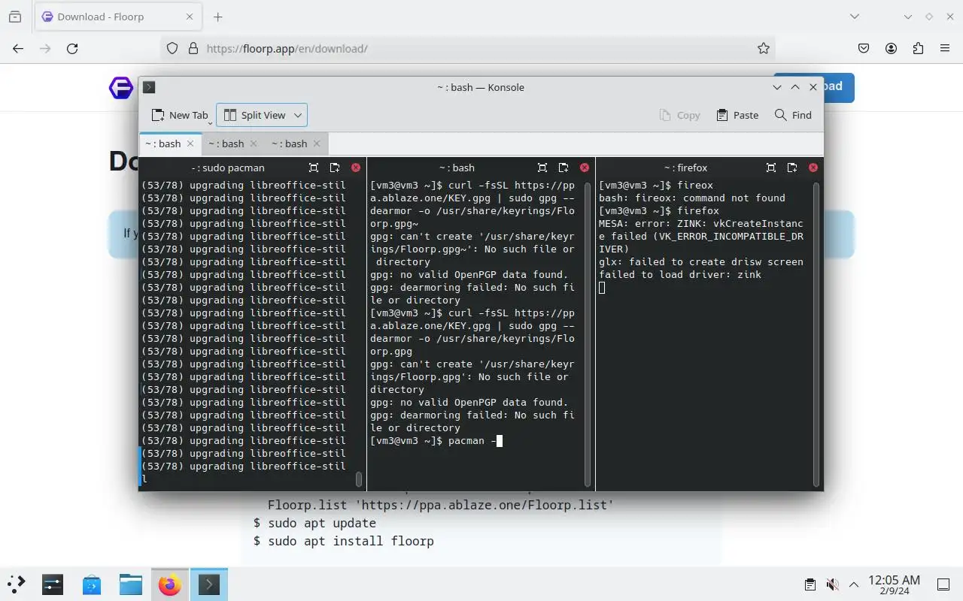Go back in the browser

pos(18,48)
